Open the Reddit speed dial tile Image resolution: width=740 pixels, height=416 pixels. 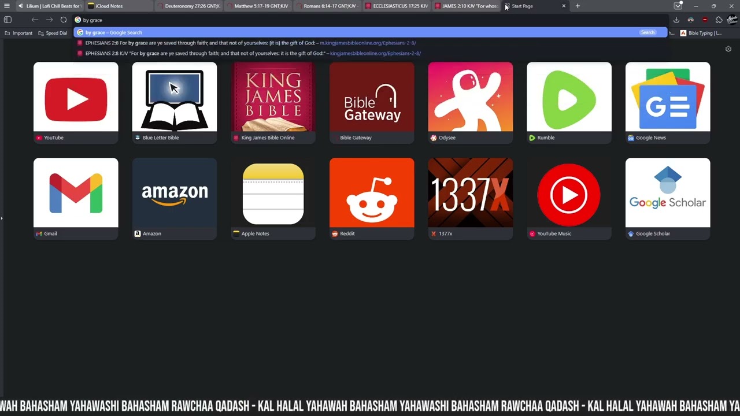[372, 199]
